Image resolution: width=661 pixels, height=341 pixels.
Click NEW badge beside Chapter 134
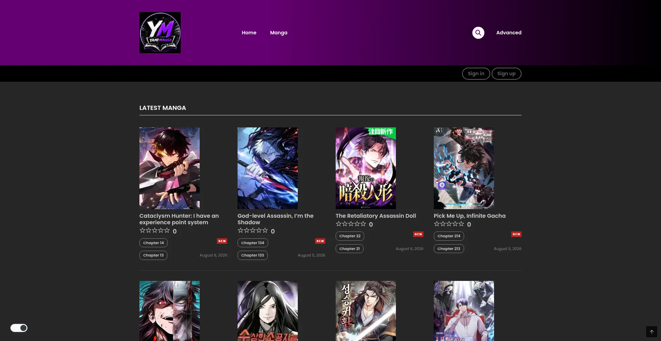point(320,241)
